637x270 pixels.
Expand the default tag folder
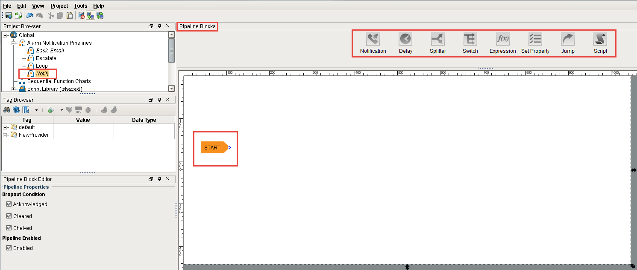point(4,127)
